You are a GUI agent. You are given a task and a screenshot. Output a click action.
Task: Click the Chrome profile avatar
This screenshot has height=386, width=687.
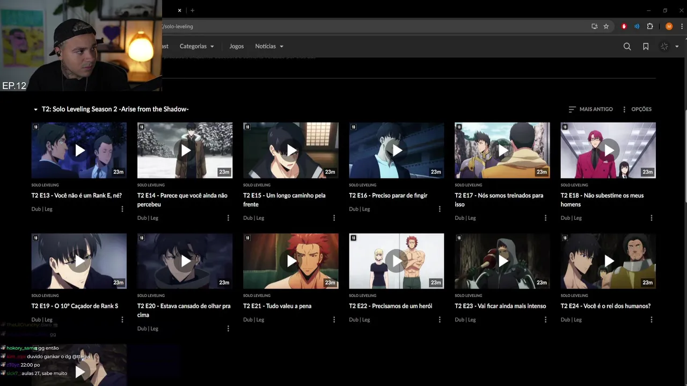coord(669,26)
